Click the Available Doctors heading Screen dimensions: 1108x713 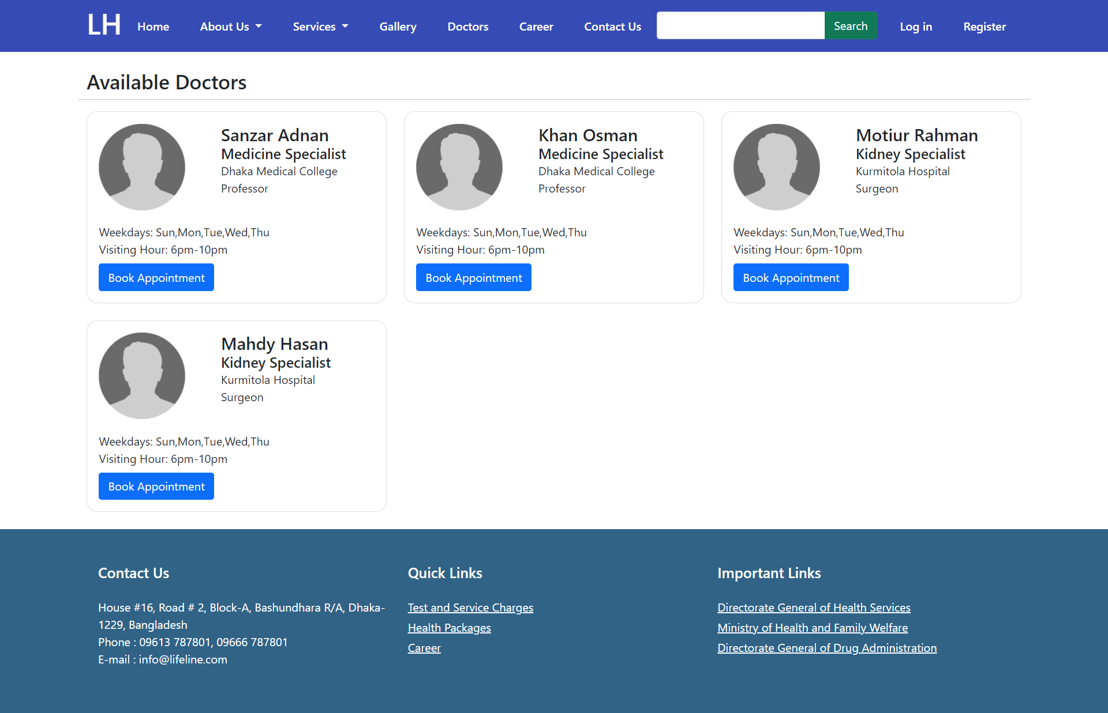click(166, 82)
